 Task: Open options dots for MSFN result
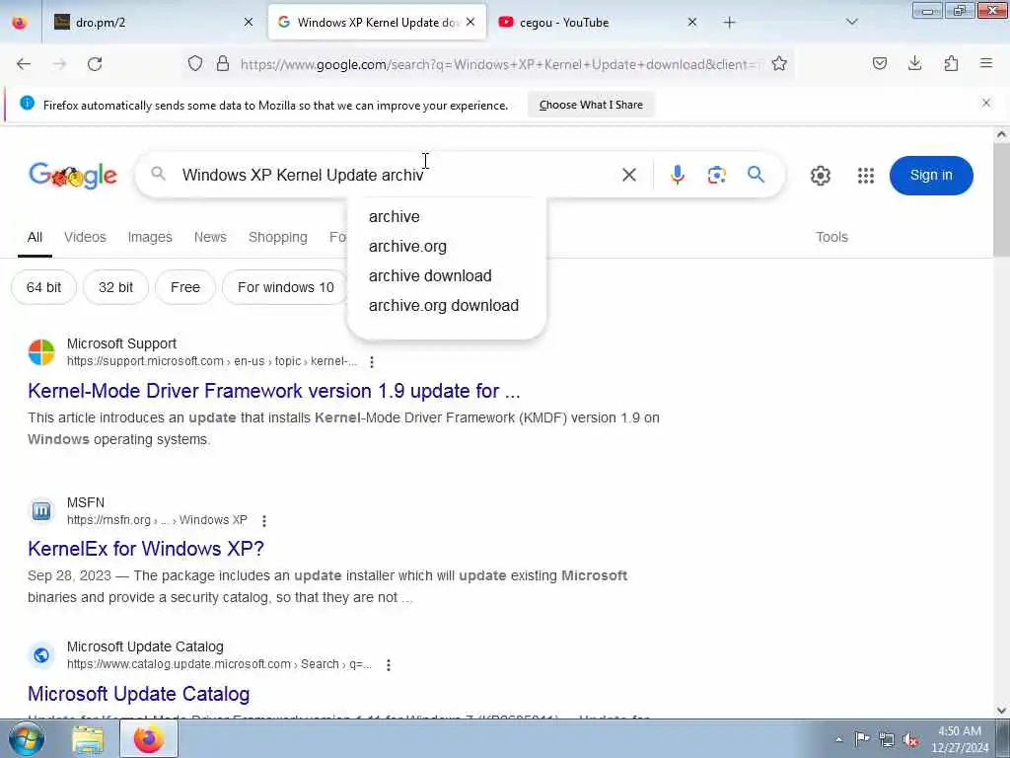(x=264, y=521)
